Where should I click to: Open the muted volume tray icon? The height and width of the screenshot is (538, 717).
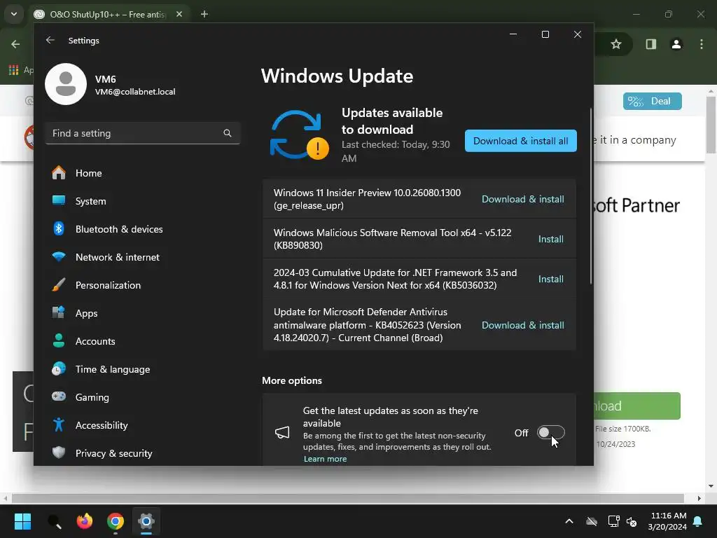click(632, 521)
